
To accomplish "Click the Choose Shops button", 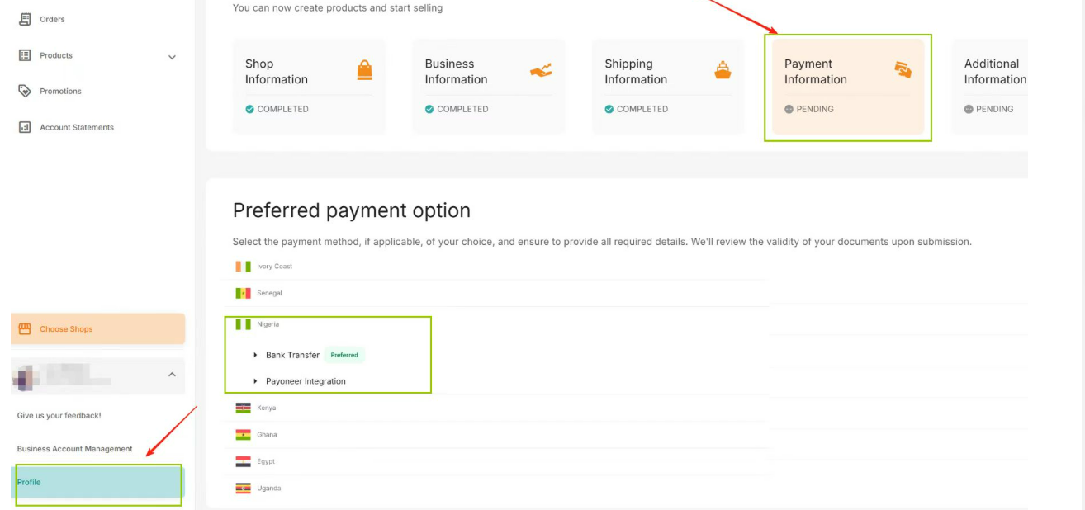I will (97, 328).
